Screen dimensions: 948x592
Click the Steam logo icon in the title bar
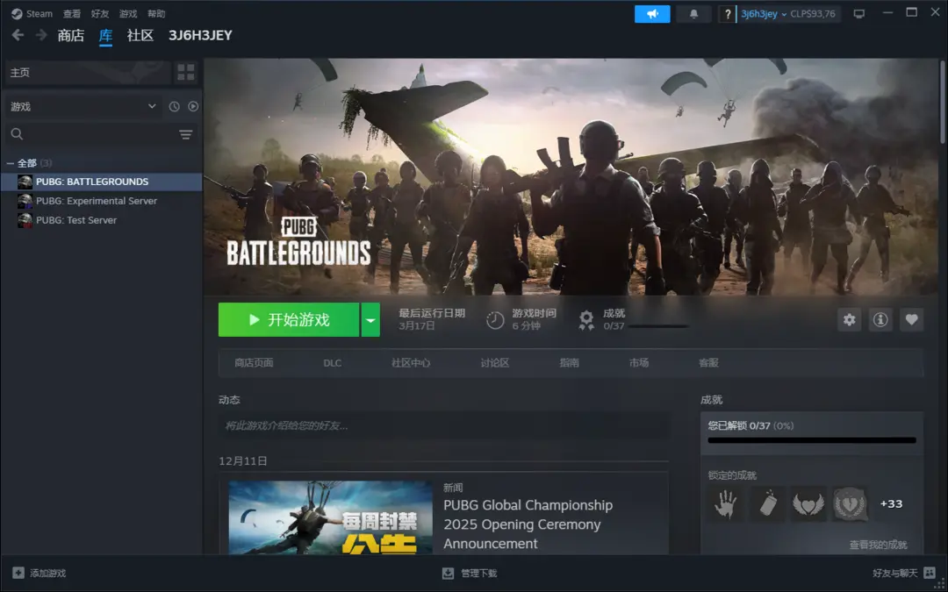17,13
